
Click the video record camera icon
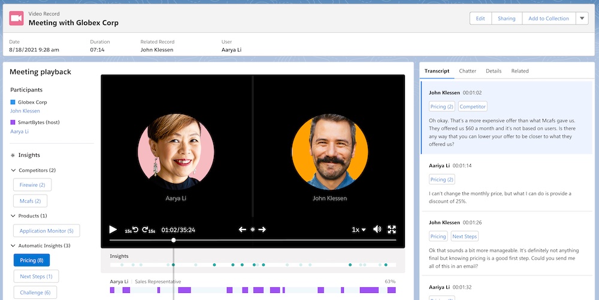(x=16, y=19)
